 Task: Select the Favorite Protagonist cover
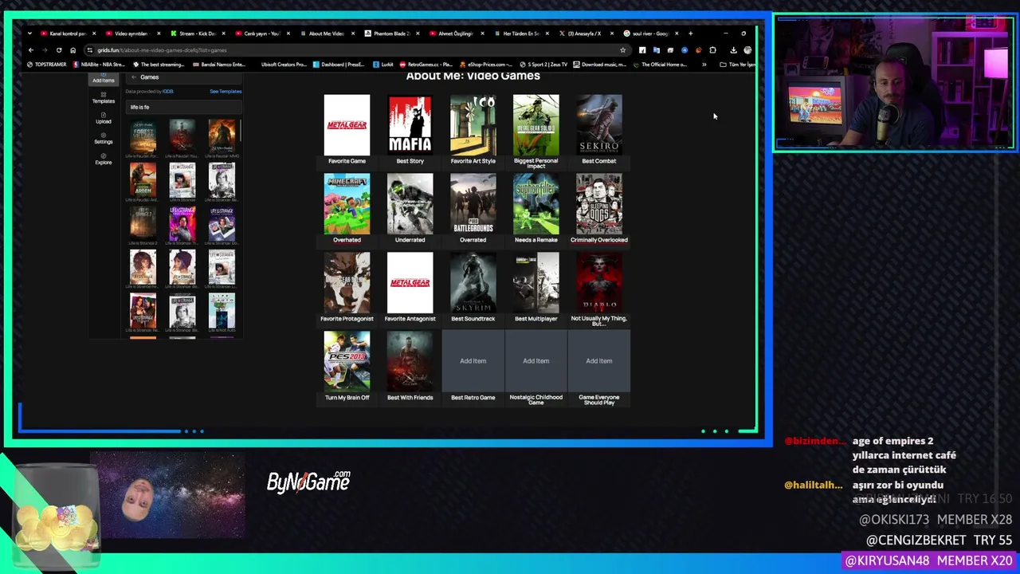coord(347,282)
